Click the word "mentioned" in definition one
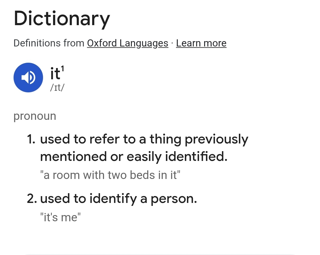Screen dimensions: 320x255 73,156
